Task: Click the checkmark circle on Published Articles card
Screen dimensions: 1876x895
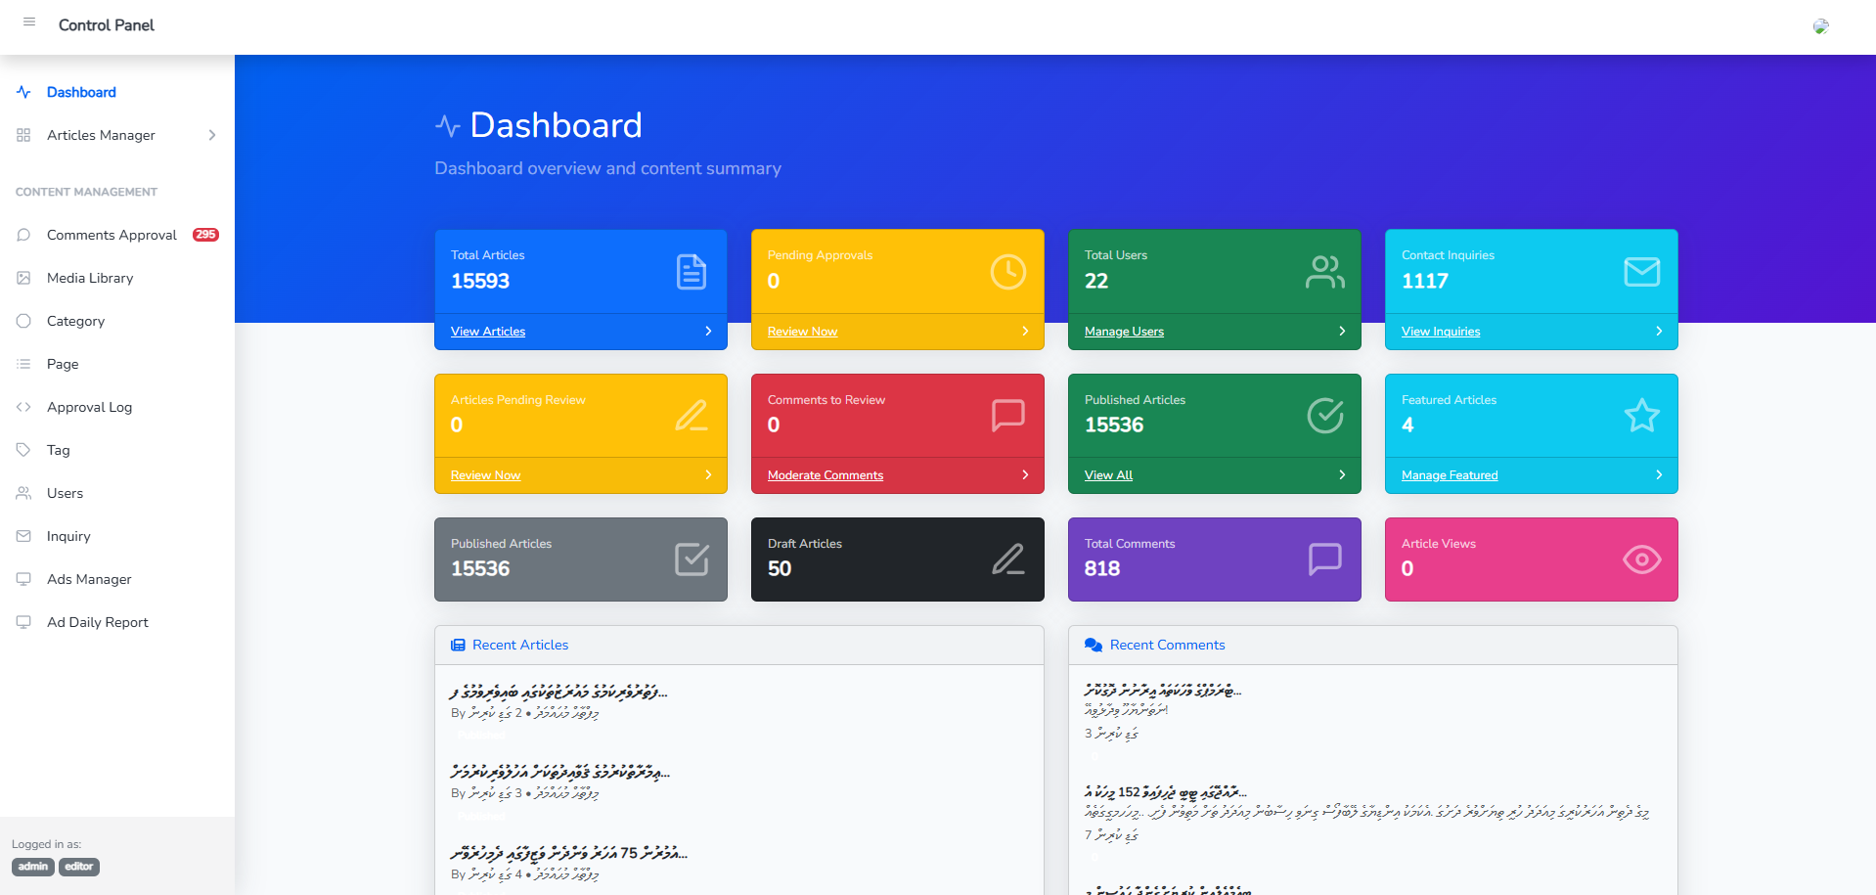Action: click(1324, 416)
